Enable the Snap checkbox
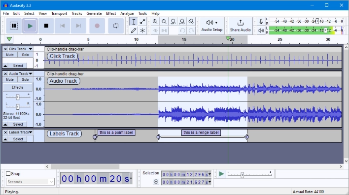 coord(8,174)
